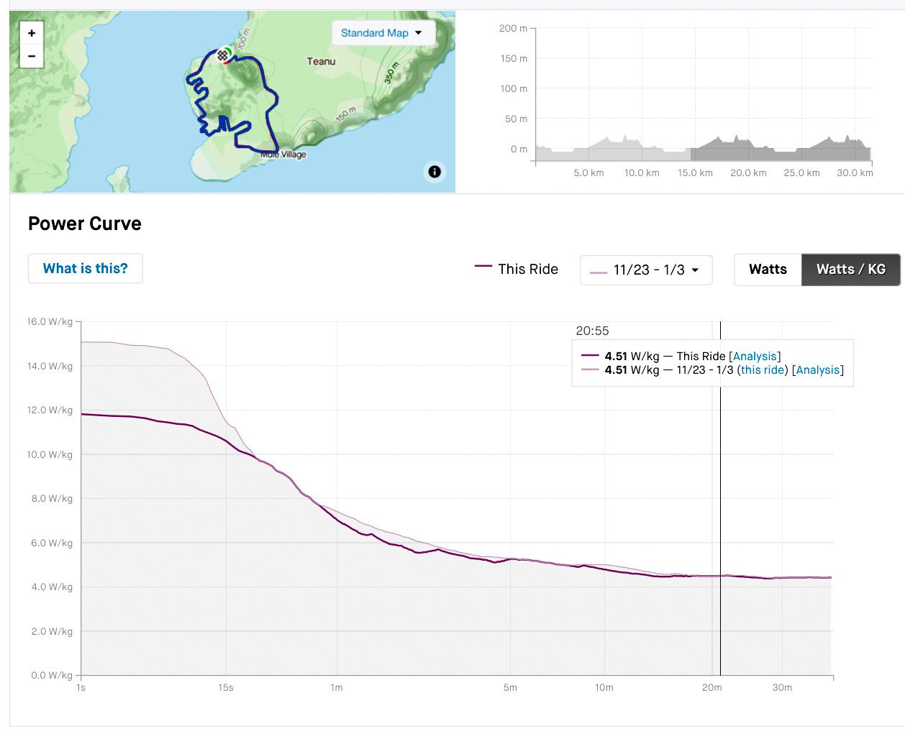The image size is (905, 744).
Task: Click the 15.0 km label on elevation chart
Action: point(695,173)
